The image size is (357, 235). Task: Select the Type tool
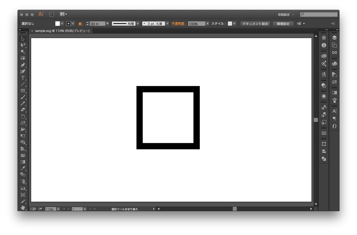23,78
